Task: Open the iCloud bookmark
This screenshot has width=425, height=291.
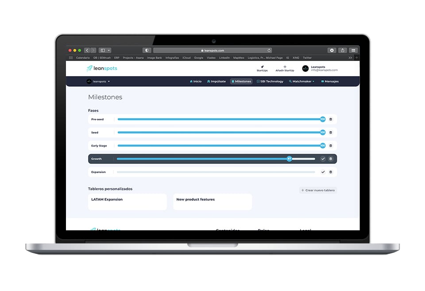Action: coord(186,58)
